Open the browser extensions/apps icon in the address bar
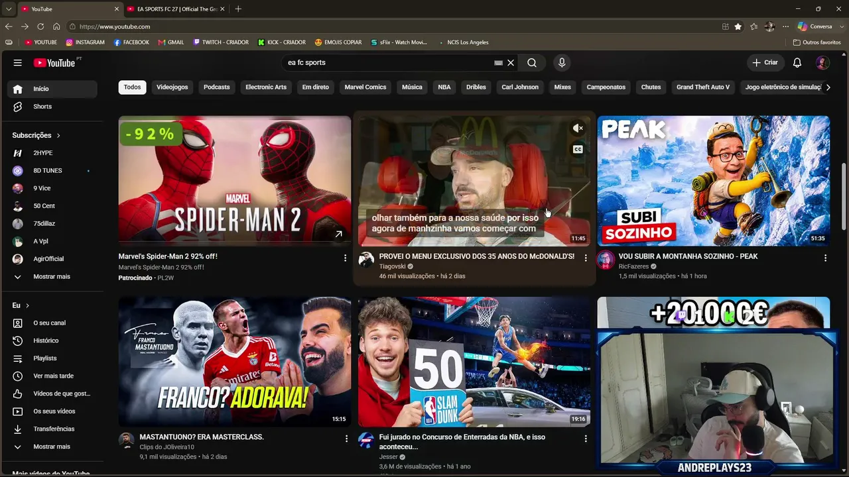 coord(726,26)
